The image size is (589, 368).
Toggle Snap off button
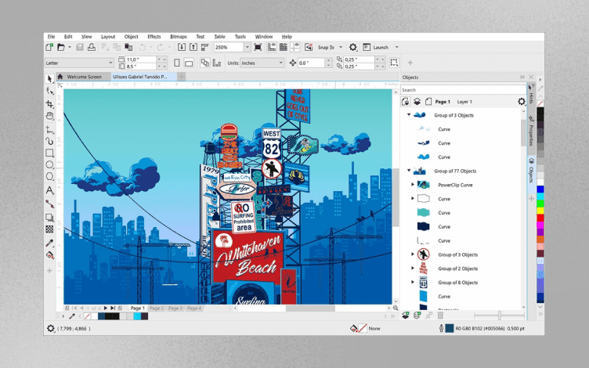click(x=309, y=47)
